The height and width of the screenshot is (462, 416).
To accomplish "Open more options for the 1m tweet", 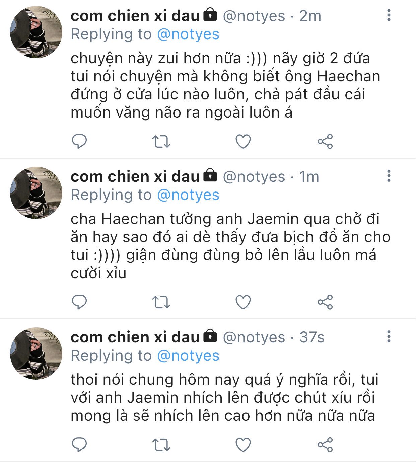I will tap(389, 176).
